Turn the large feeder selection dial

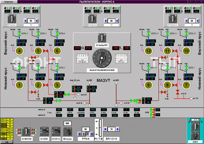[x=102, y=58]
